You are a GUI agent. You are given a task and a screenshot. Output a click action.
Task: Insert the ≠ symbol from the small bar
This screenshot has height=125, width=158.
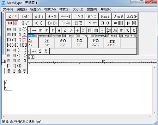[71, 30]
